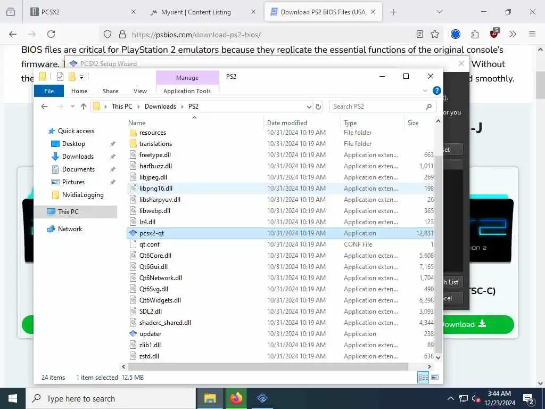Select Desktop in the navigation pane
The width and height of the screenshot is (545, 409).
tap(73, 144)
